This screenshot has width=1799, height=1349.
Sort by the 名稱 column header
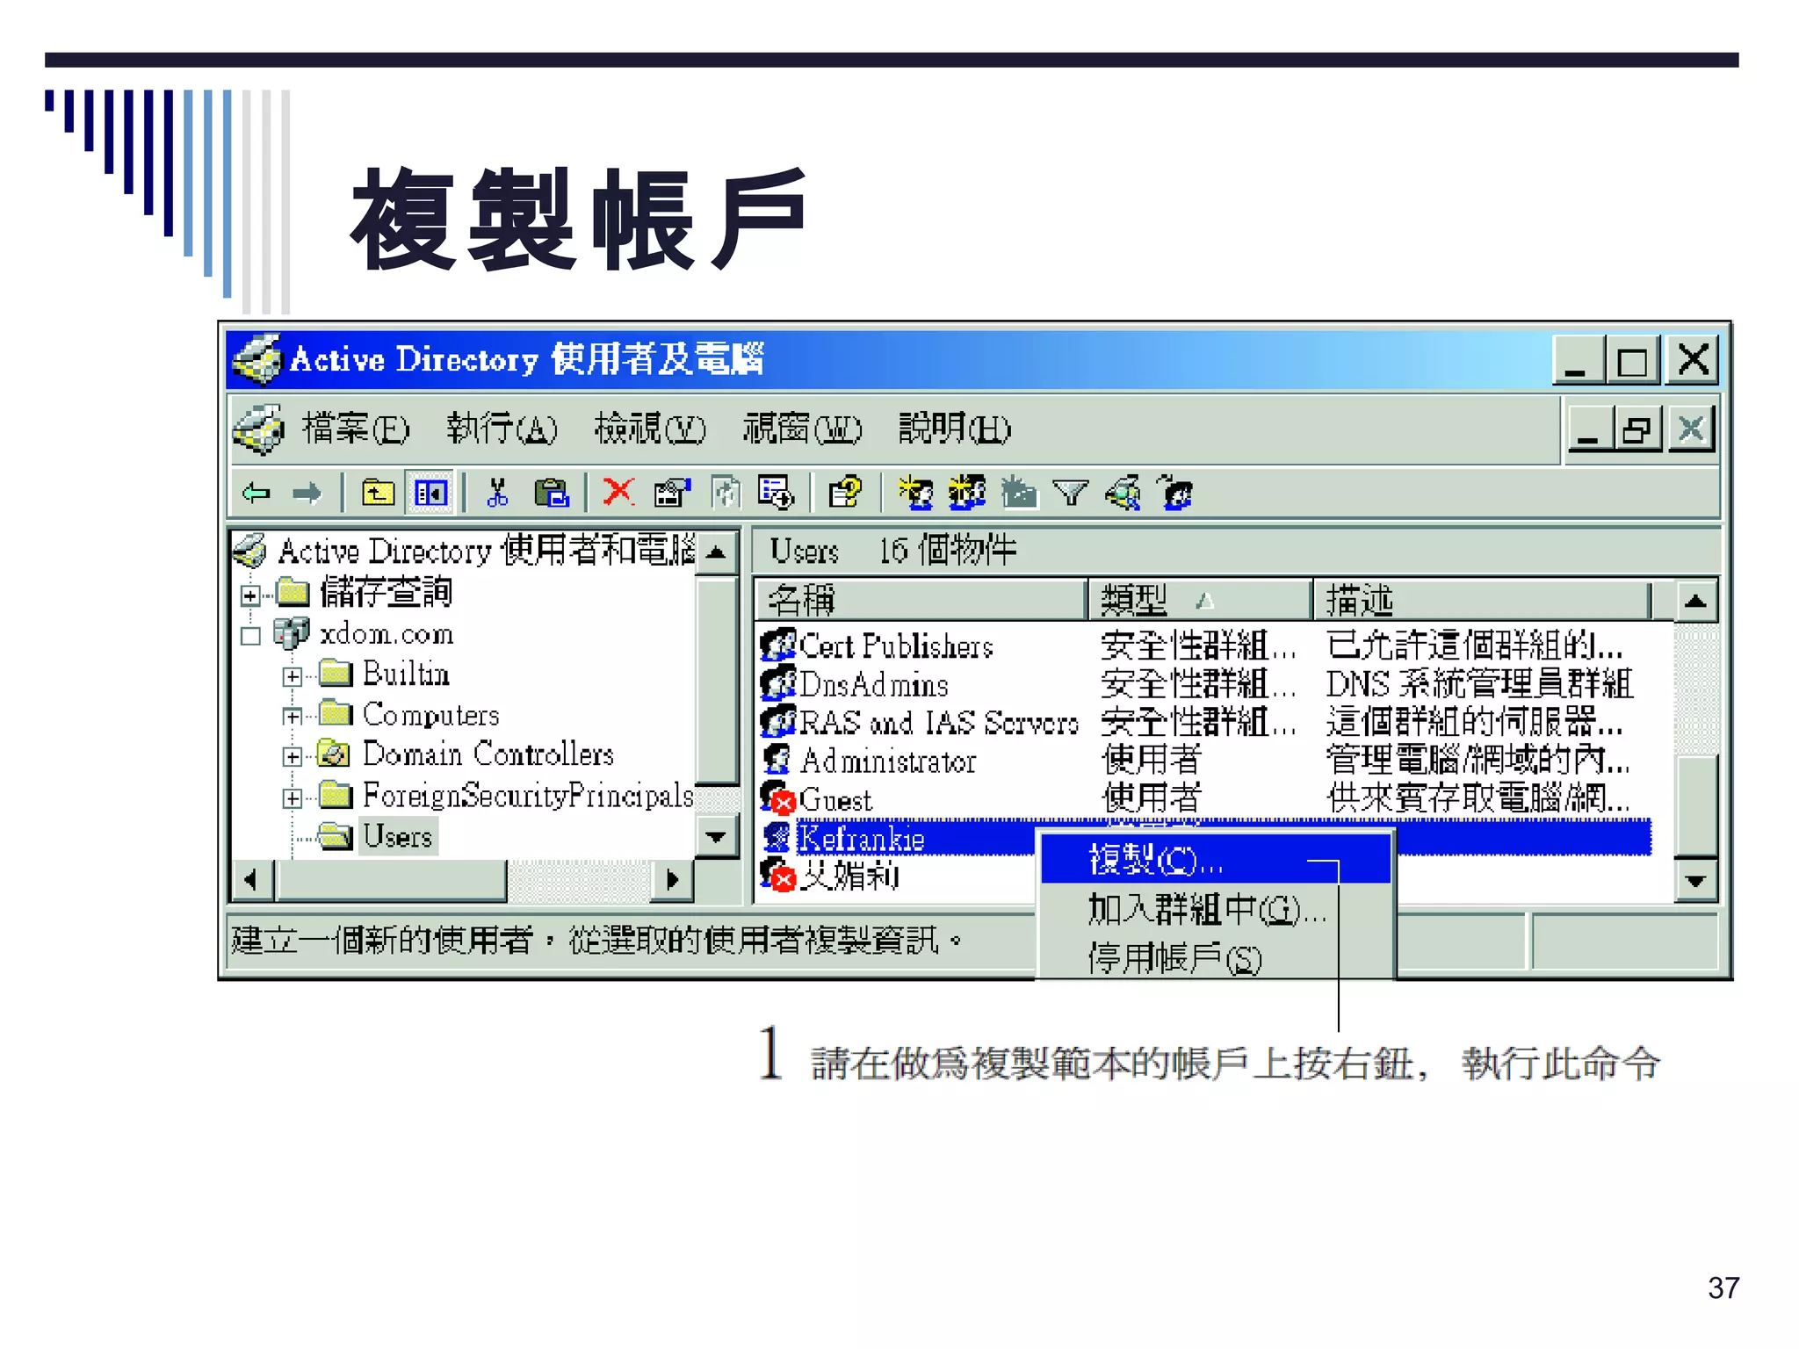coord(921,601)
